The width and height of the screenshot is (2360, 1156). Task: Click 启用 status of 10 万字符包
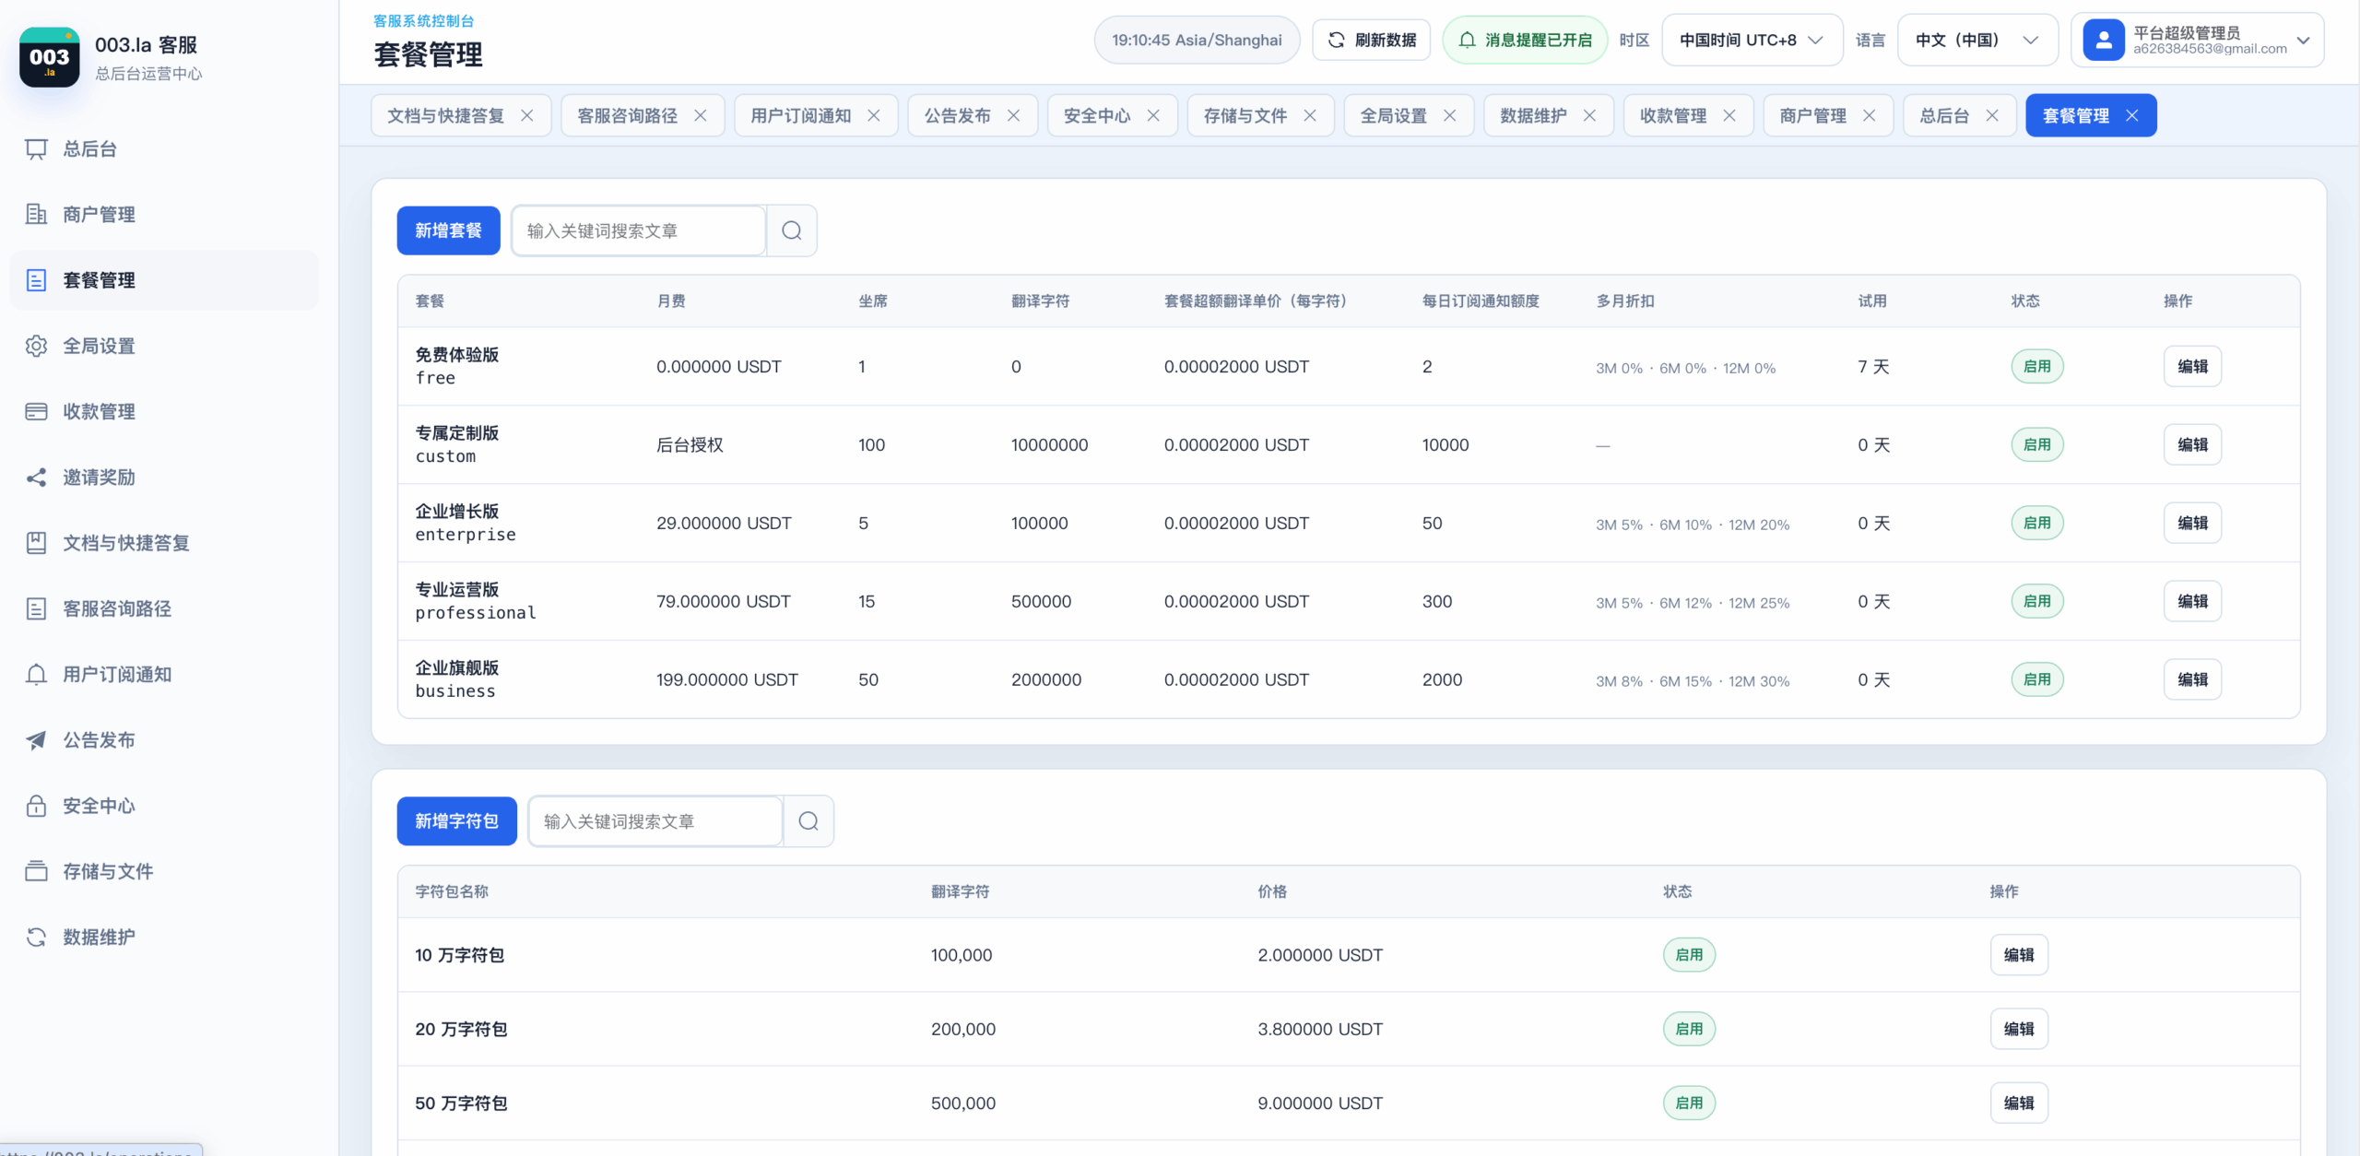coord(1690,956)
